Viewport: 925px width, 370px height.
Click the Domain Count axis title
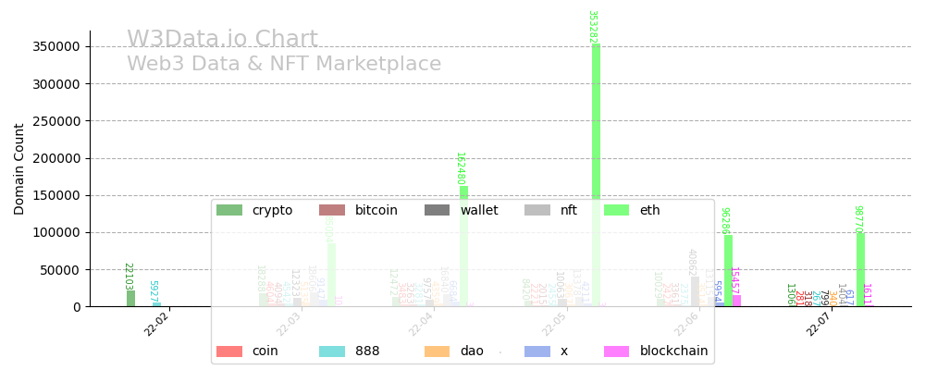(x=19, y=169)
